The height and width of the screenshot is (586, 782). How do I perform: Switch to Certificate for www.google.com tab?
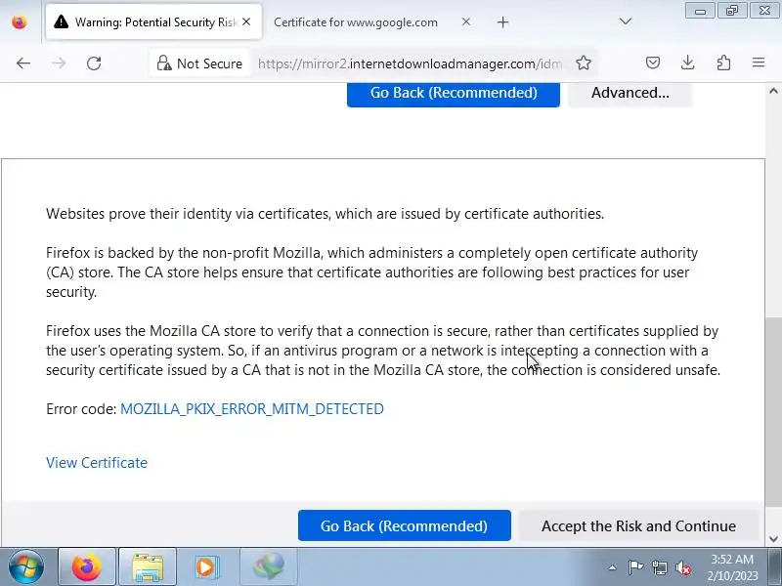[x=356, y=22]
